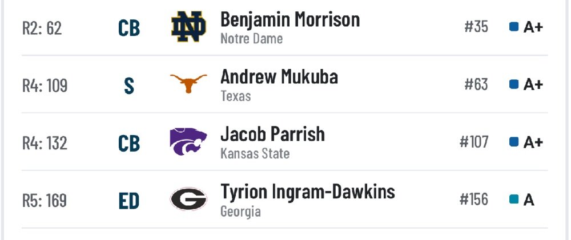
Task: Open Andrew Mukuba player name
Action: pos(279,77)
